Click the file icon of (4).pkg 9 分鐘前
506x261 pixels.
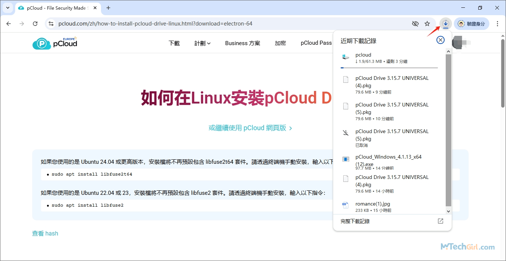tap(346, 79)
